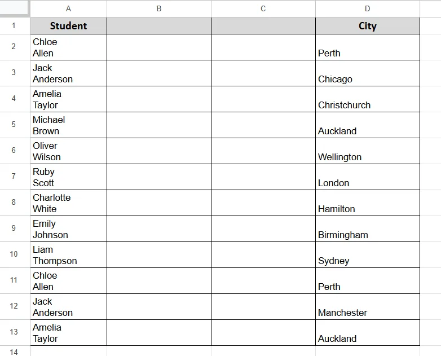Screen dimensions: 441x356
Task: Click empty cell B2
Action: click(x=159, y=47)
